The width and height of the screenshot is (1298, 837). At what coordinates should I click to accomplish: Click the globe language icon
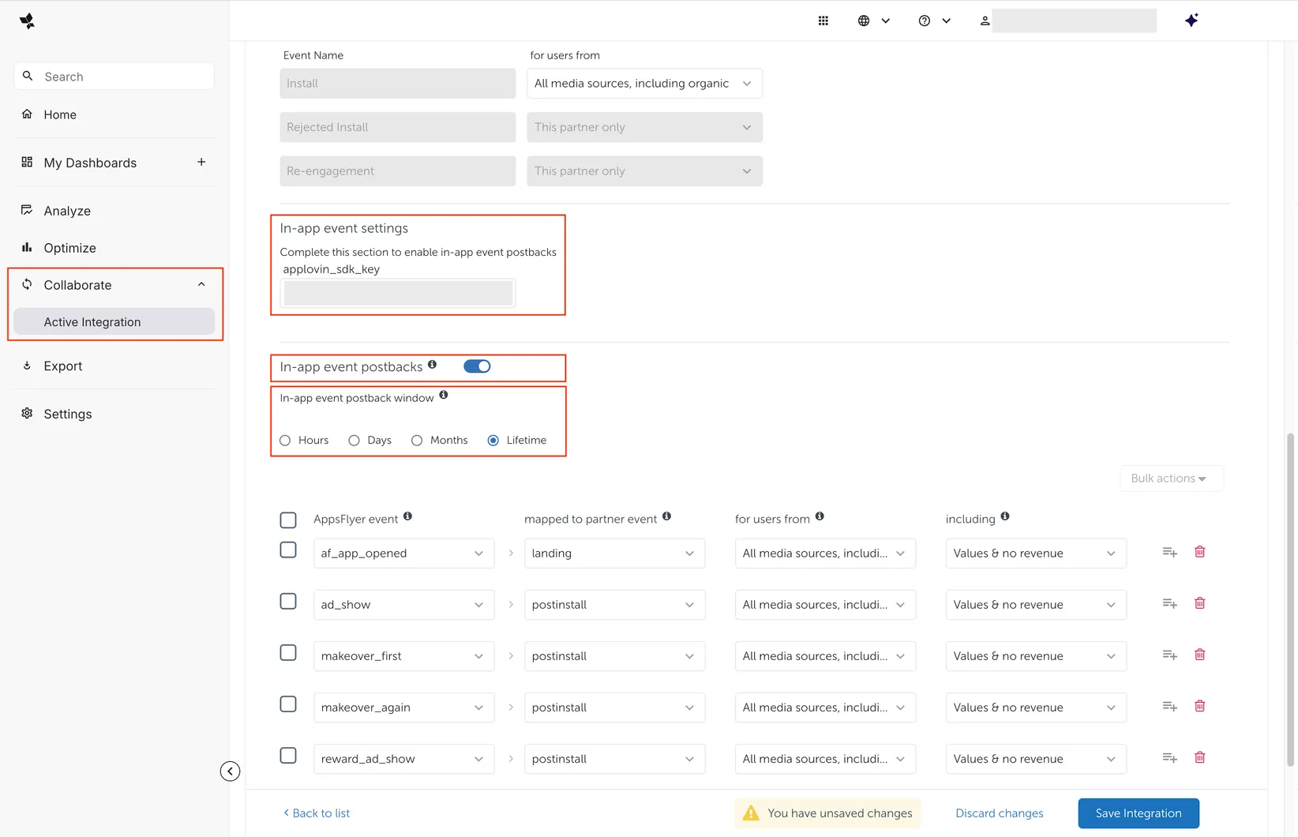[x=864, y=20]
